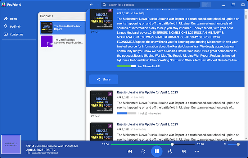Go back using the left arrow

(91, 5)
